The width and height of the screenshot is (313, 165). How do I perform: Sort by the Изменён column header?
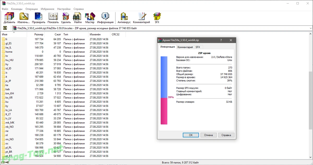(99, 34)
